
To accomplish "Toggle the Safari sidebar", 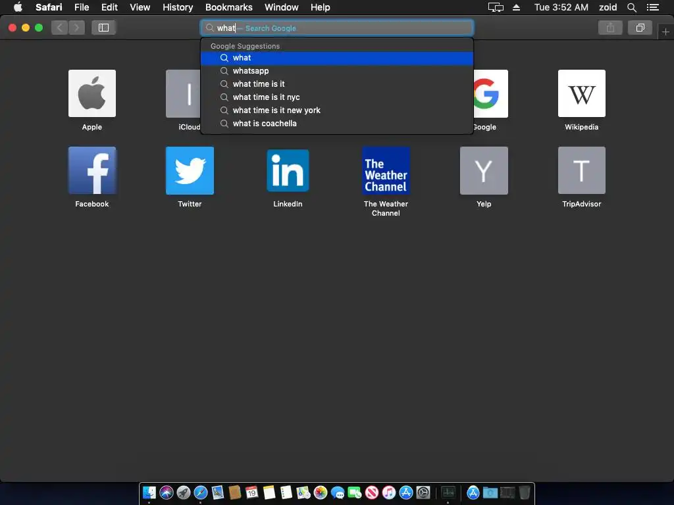I will pyautogui.click(x=103, y=28).
